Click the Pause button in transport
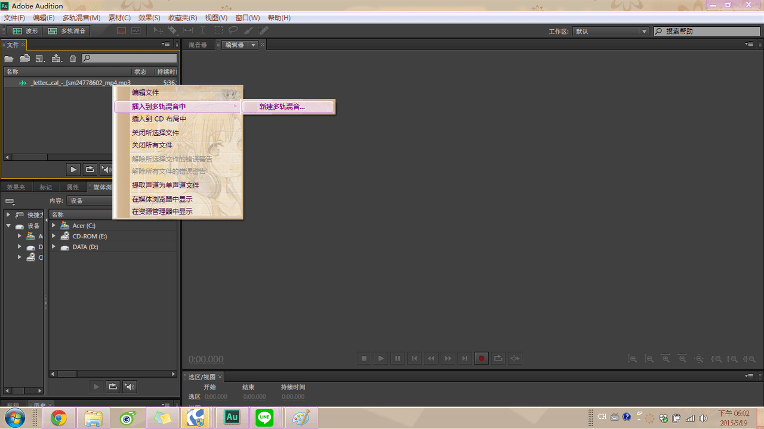This screenshot has height=429, width=764. (398, 358)
